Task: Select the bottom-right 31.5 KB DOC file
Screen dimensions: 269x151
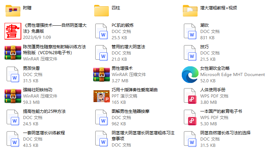Action: point(190,139)
